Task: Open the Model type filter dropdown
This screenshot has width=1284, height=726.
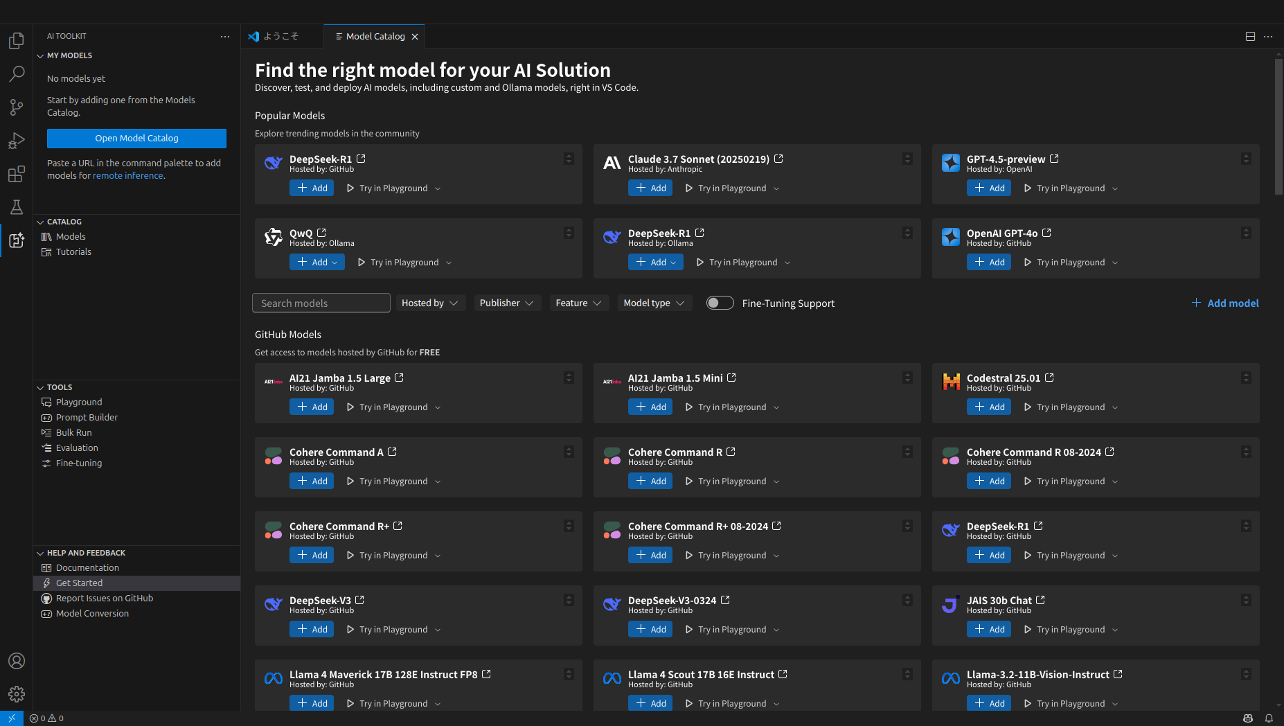Action: (x=654, y=303)
